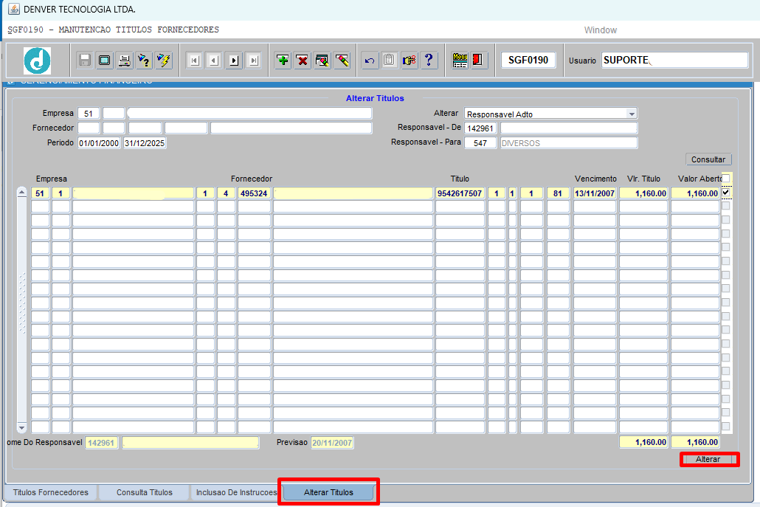Click the undo arrow icon
The width and height of the screenshot is (760, 507).
click(x=370, y=61)
